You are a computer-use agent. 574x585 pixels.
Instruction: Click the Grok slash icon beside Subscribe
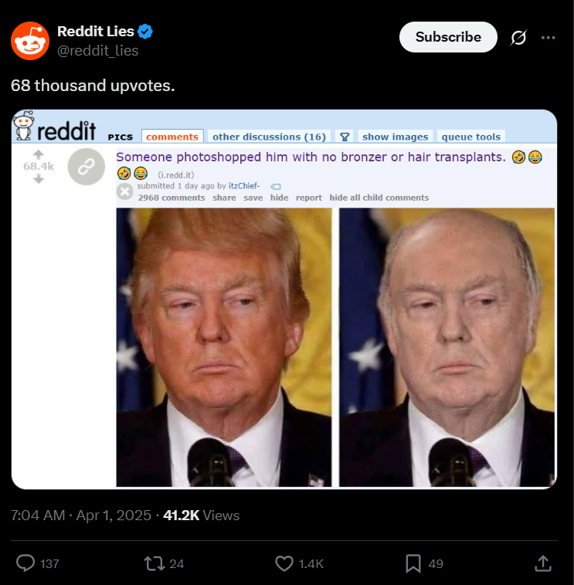pos(518,37)
